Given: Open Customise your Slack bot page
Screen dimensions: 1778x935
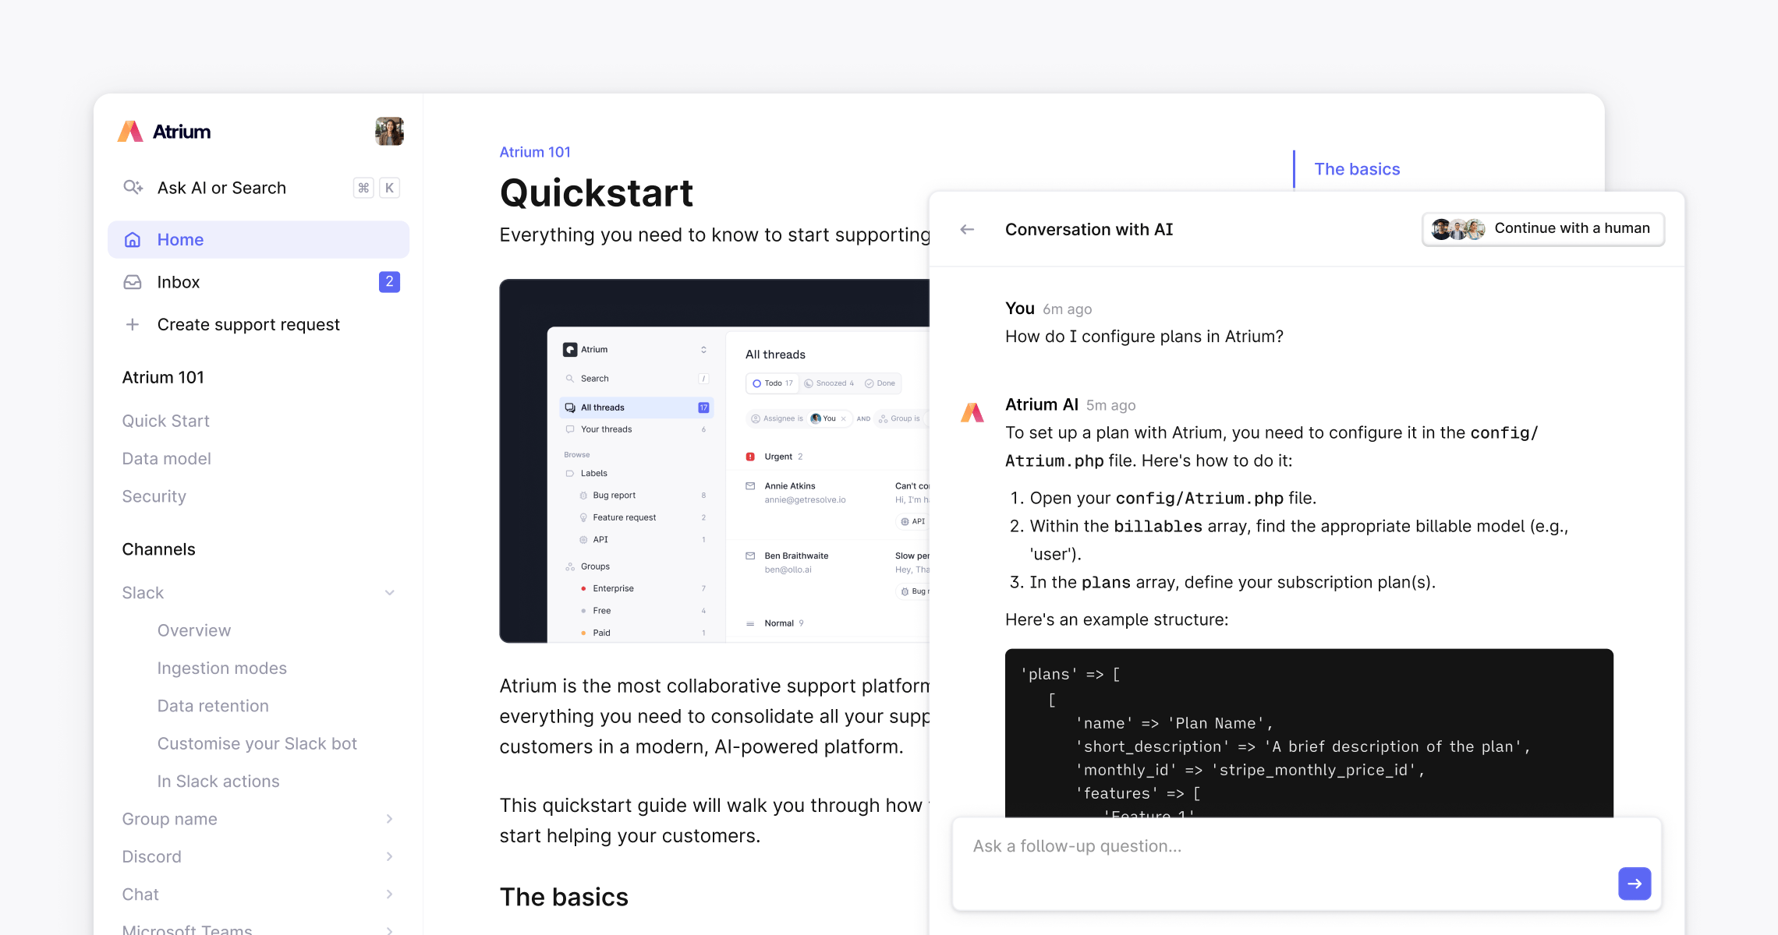Looking at the screenshot, I should pos(257,744).
